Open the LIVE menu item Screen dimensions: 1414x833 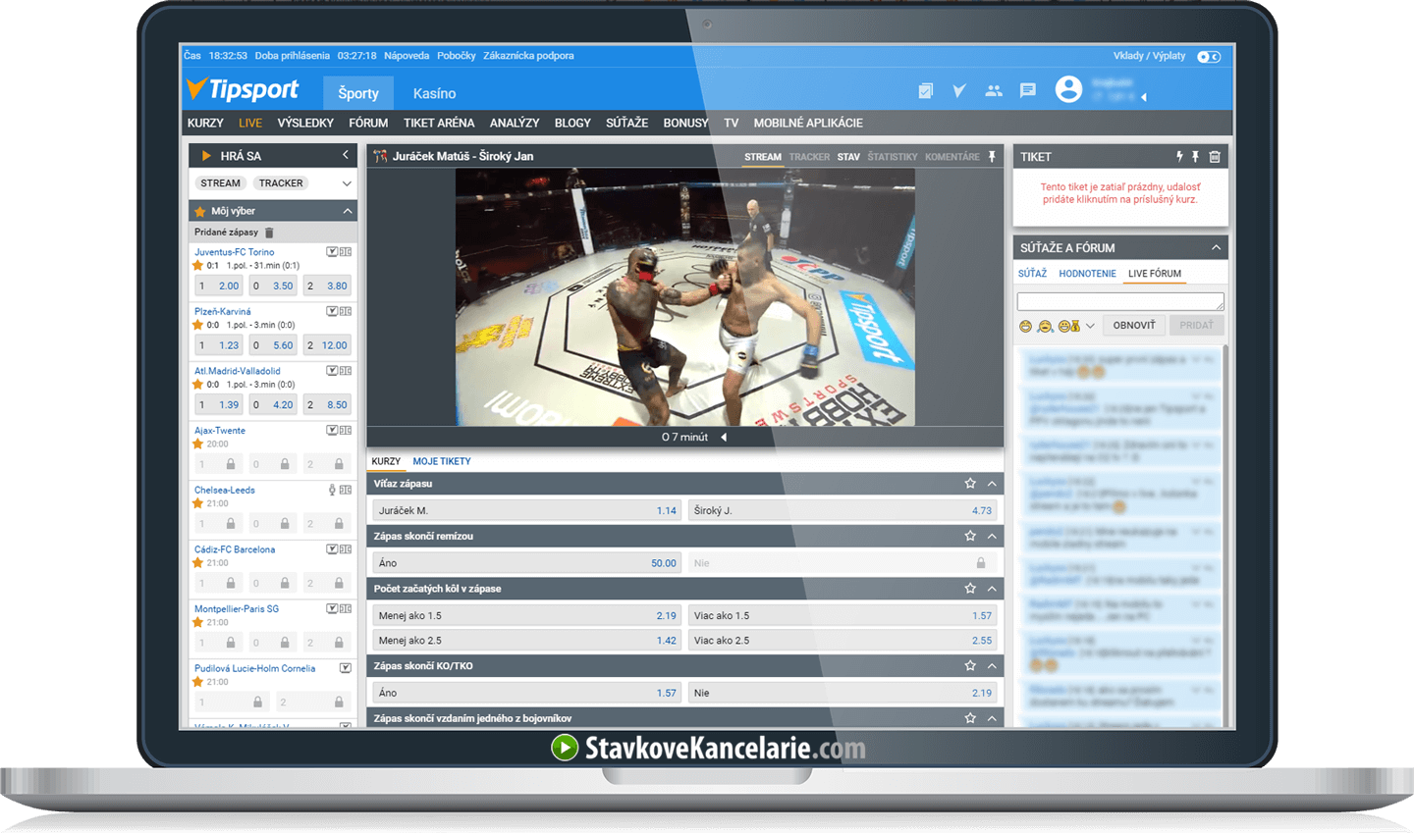point(250,124)
